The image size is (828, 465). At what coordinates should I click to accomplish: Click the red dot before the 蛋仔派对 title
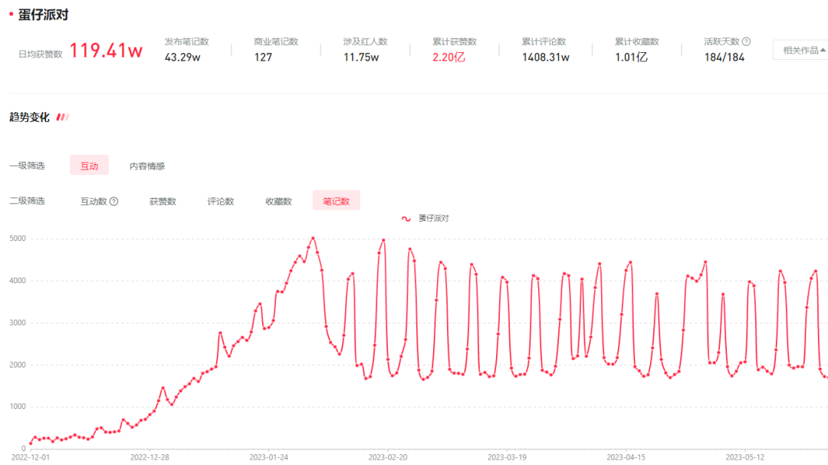(11, 15)
